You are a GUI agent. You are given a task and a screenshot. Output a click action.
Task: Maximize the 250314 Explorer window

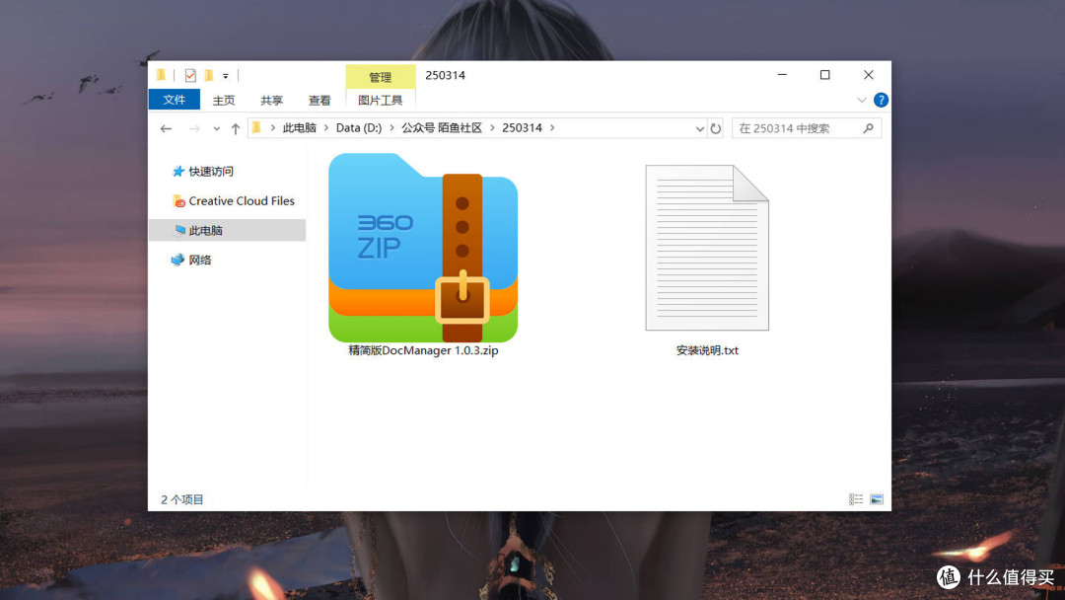(825, 75)
